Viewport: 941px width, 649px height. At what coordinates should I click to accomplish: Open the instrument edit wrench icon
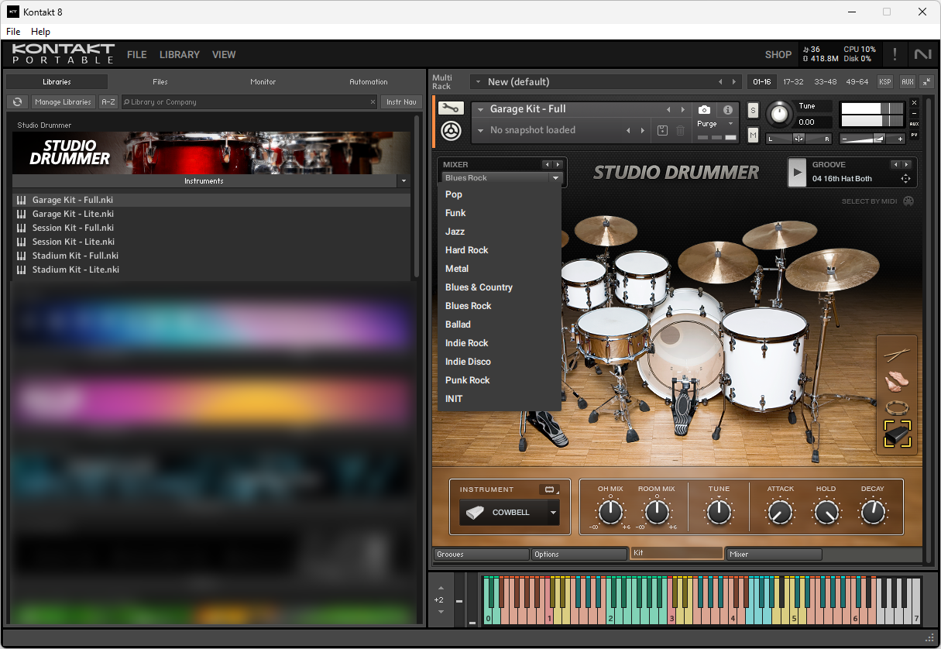pos(451,109)
